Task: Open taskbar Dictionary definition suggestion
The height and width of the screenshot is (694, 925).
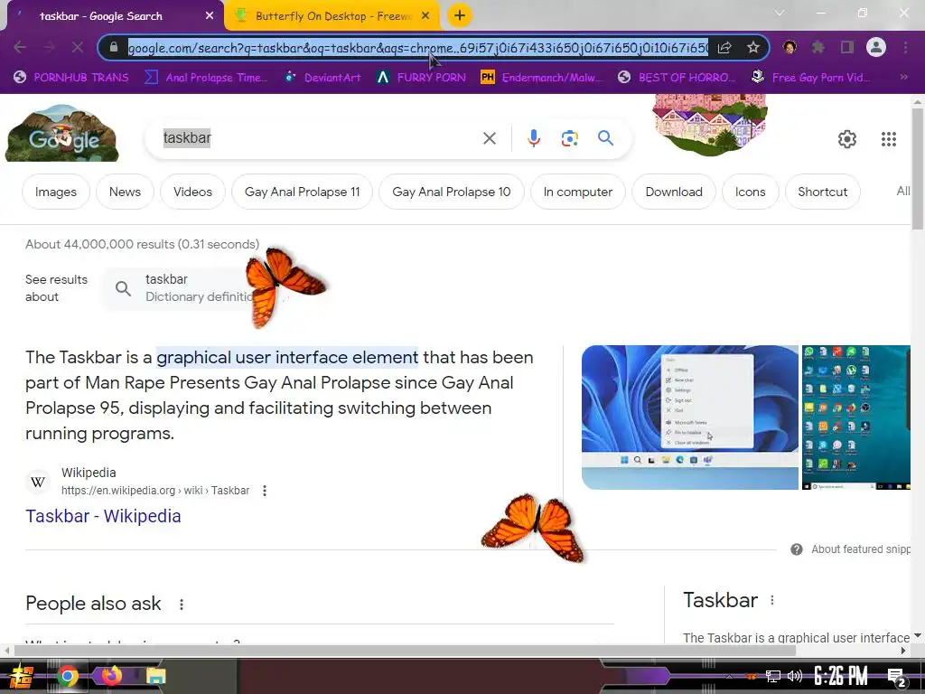Action: (x=182, y=288)
